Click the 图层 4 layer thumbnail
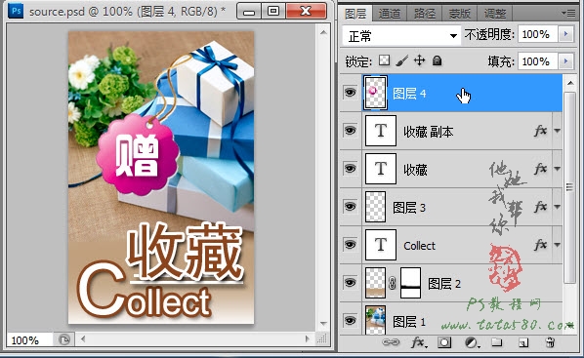The width and height of the screenshot is (584, 358). [375, 93]
